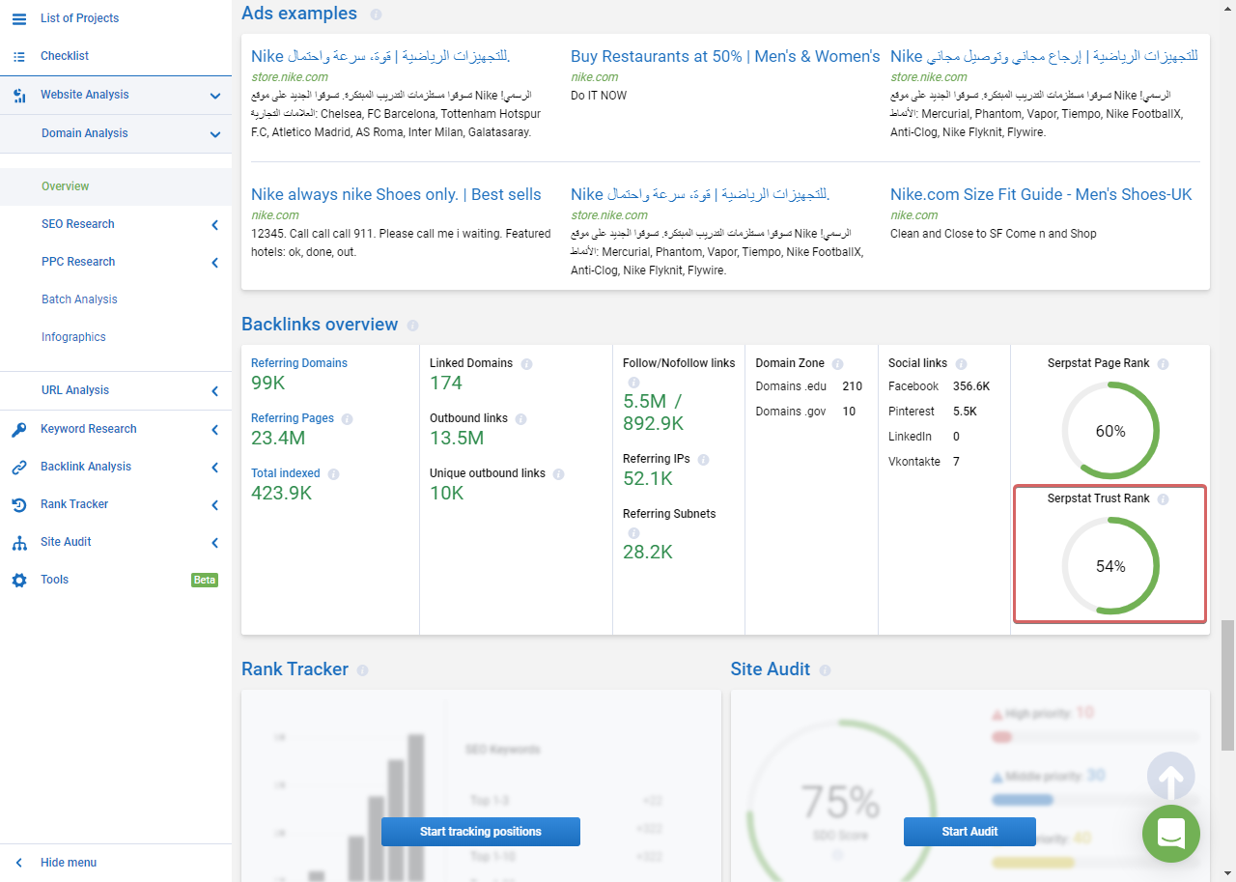
Task: Expand the SEO Research submenu arrow
Action: [x=214, y=225]
